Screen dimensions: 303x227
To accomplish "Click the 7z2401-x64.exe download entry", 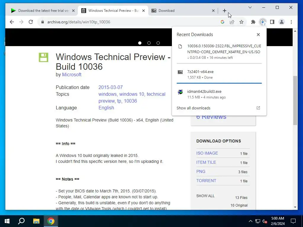I will (219, 74).
